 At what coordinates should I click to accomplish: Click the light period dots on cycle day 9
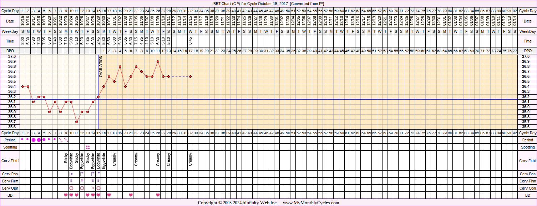point(66,140)
